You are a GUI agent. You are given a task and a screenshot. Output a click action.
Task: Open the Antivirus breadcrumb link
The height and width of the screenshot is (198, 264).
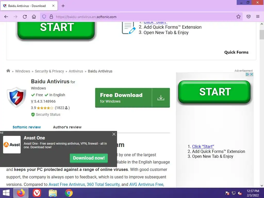point(76,71)
